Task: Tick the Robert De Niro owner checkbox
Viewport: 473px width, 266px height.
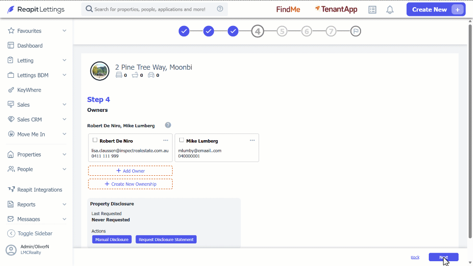Action: [x=95, y=140]
